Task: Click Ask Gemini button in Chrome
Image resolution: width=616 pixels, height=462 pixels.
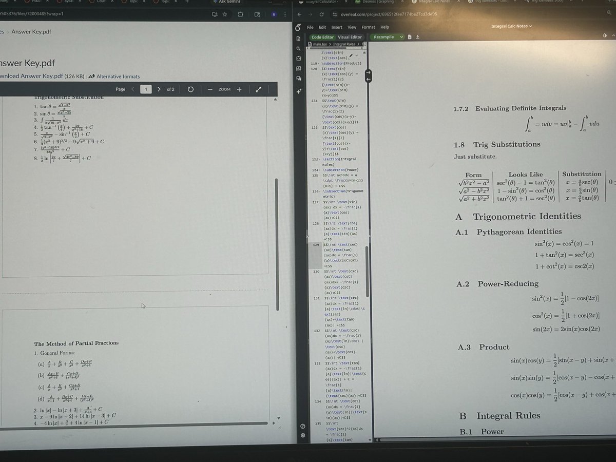Action: click(226, 2)
